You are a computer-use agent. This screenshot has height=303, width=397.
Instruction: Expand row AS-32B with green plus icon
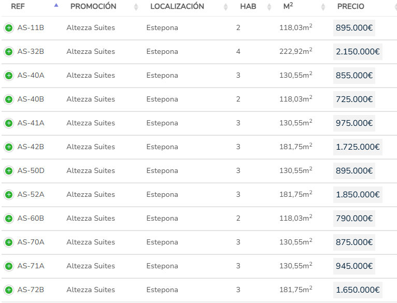point(9,52)
